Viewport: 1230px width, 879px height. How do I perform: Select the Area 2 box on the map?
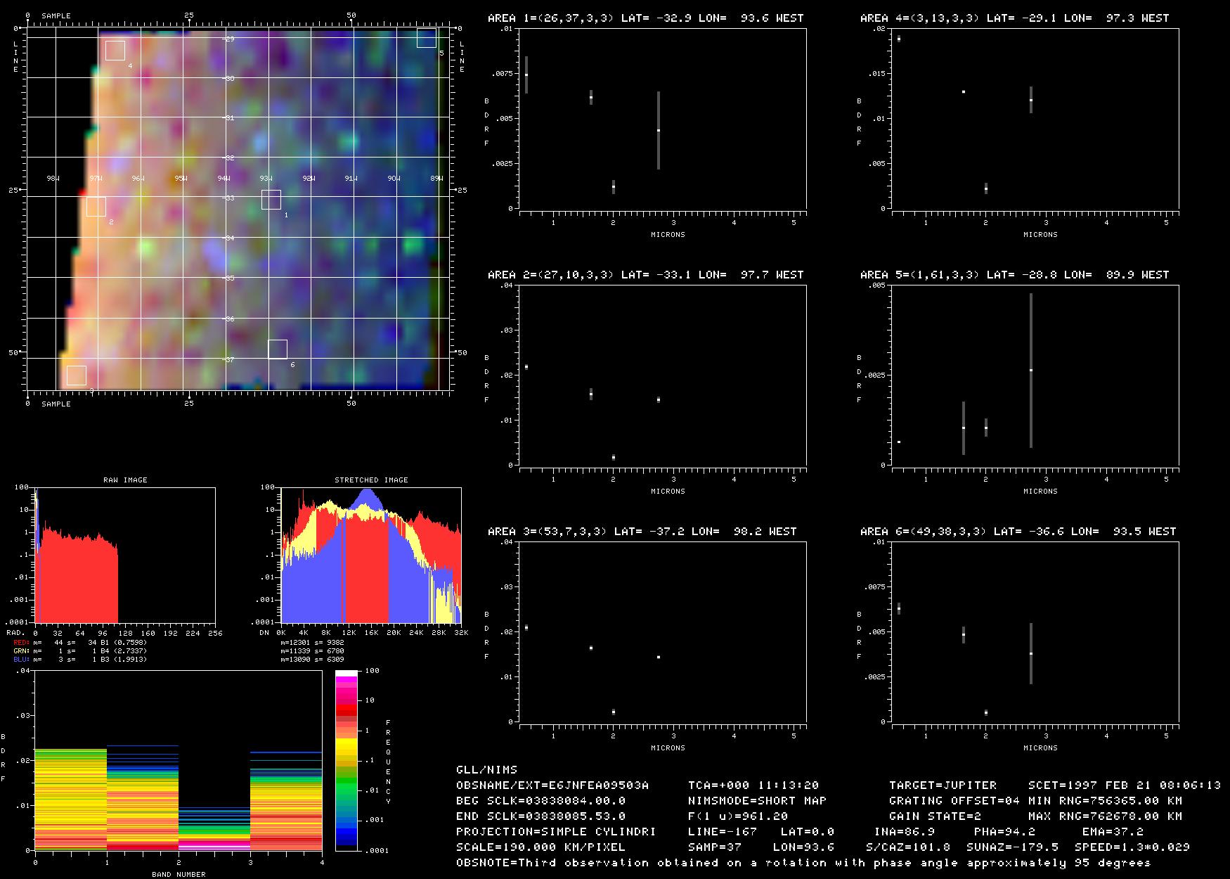96,207
